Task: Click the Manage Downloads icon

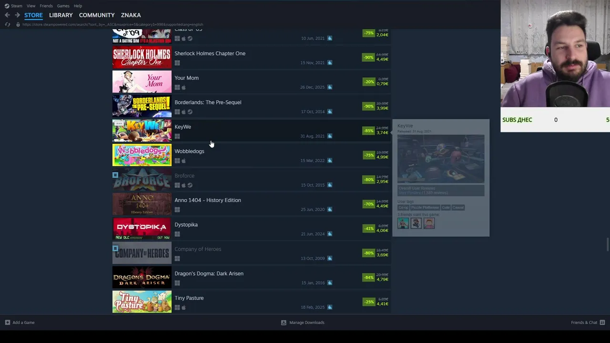Action: point(284,323)
